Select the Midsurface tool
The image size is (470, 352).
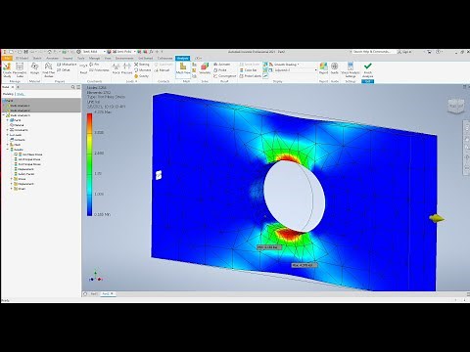coord(67,65)
